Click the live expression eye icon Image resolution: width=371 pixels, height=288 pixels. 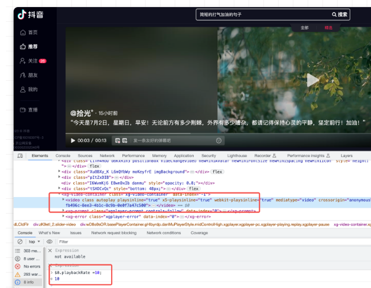coord(50,241)
